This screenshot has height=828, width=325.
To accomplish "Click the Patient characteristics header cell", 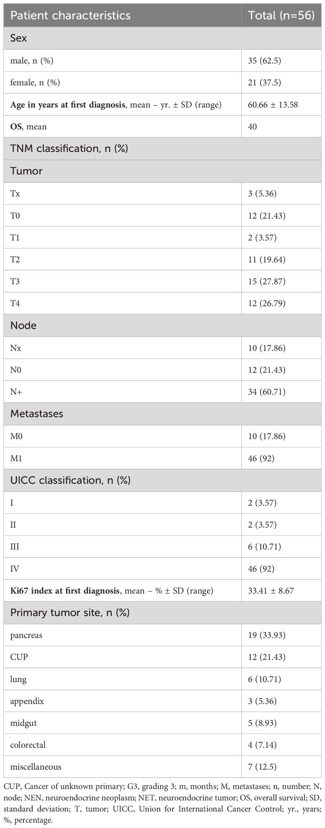I will (123, 16).
